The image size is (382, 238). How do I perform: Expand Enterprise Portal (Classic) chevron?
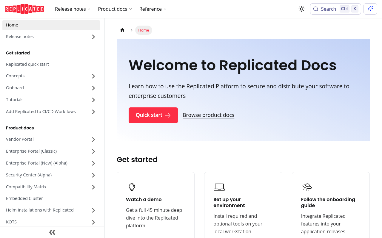pos(93,151)
